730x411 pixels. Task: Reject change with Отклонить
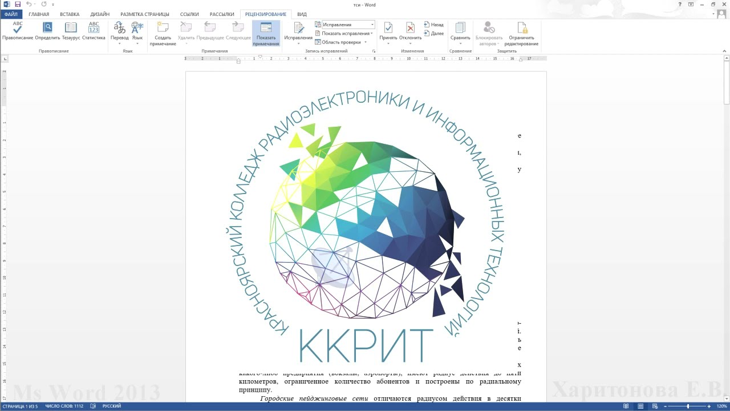[x=410, y=33]
